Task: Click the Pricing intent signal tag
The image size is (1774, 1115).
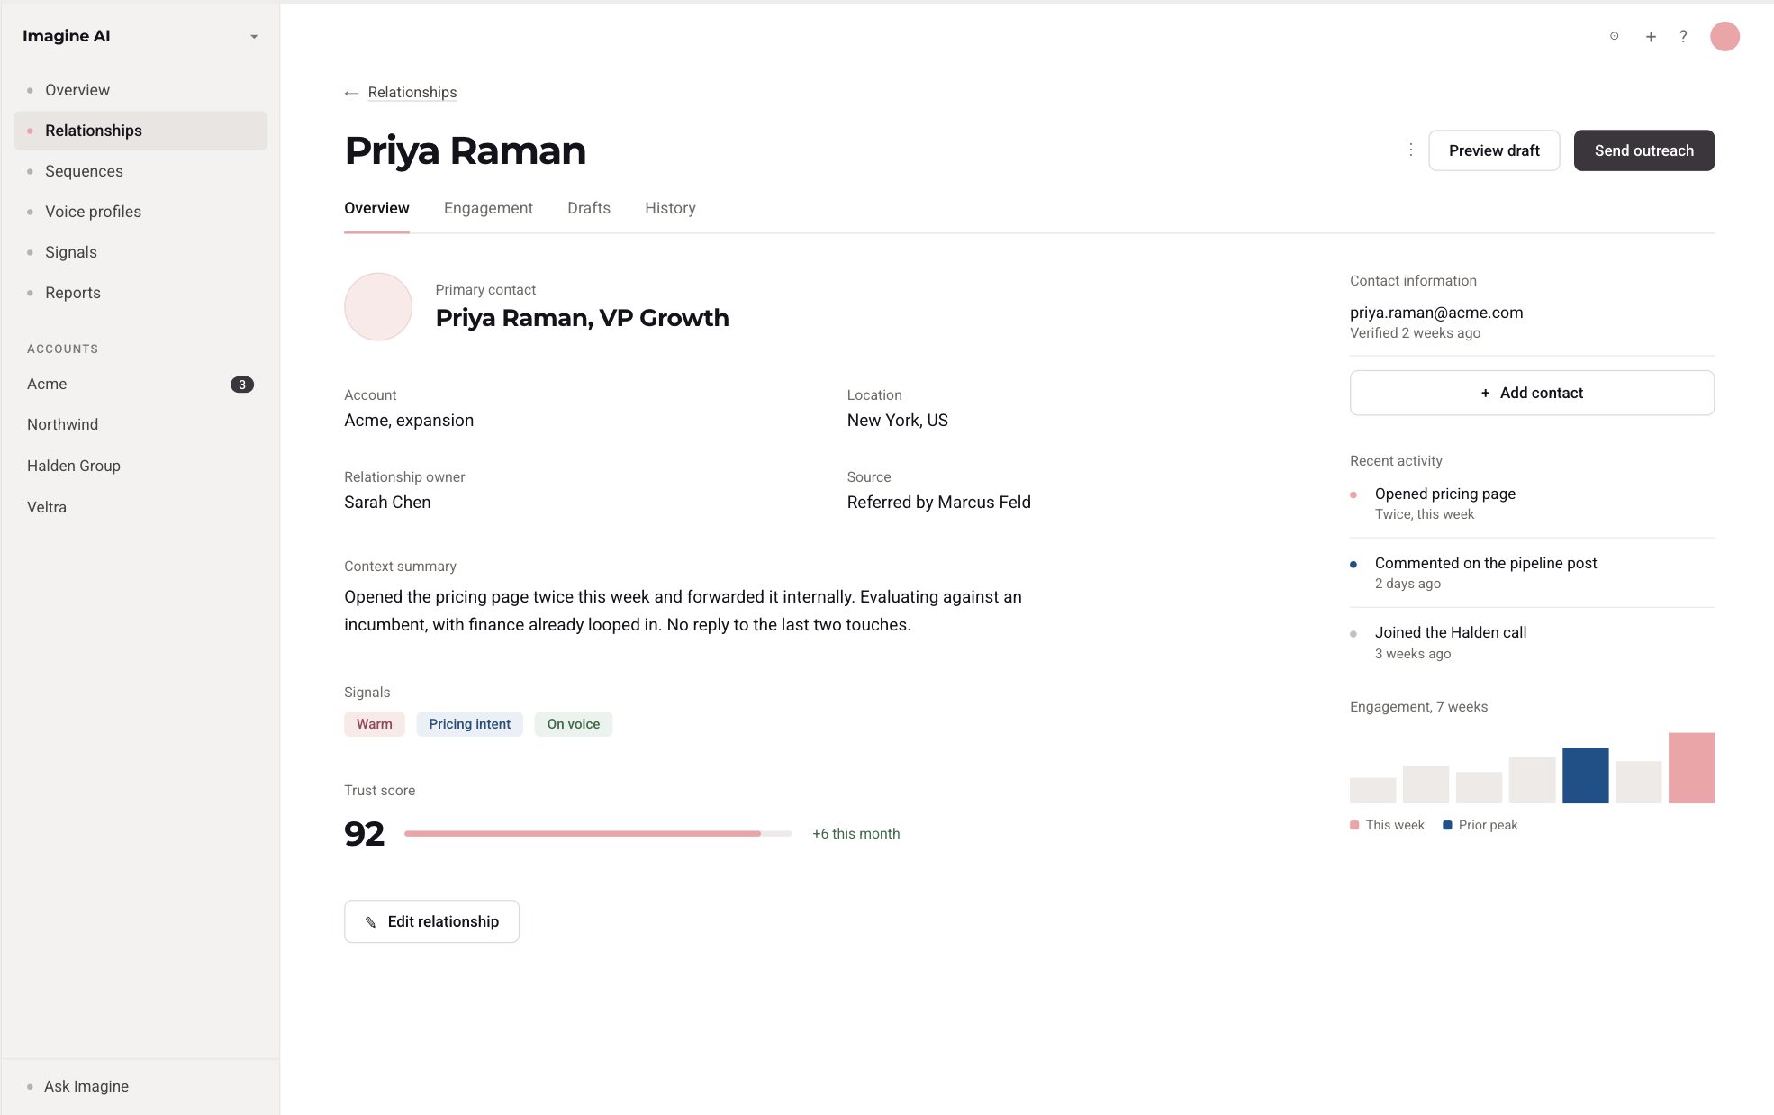Action: tap(469, 724)
